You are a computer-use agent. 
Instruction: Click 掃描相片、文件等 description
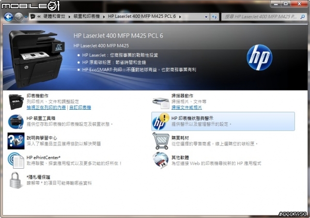coord(189,102)
